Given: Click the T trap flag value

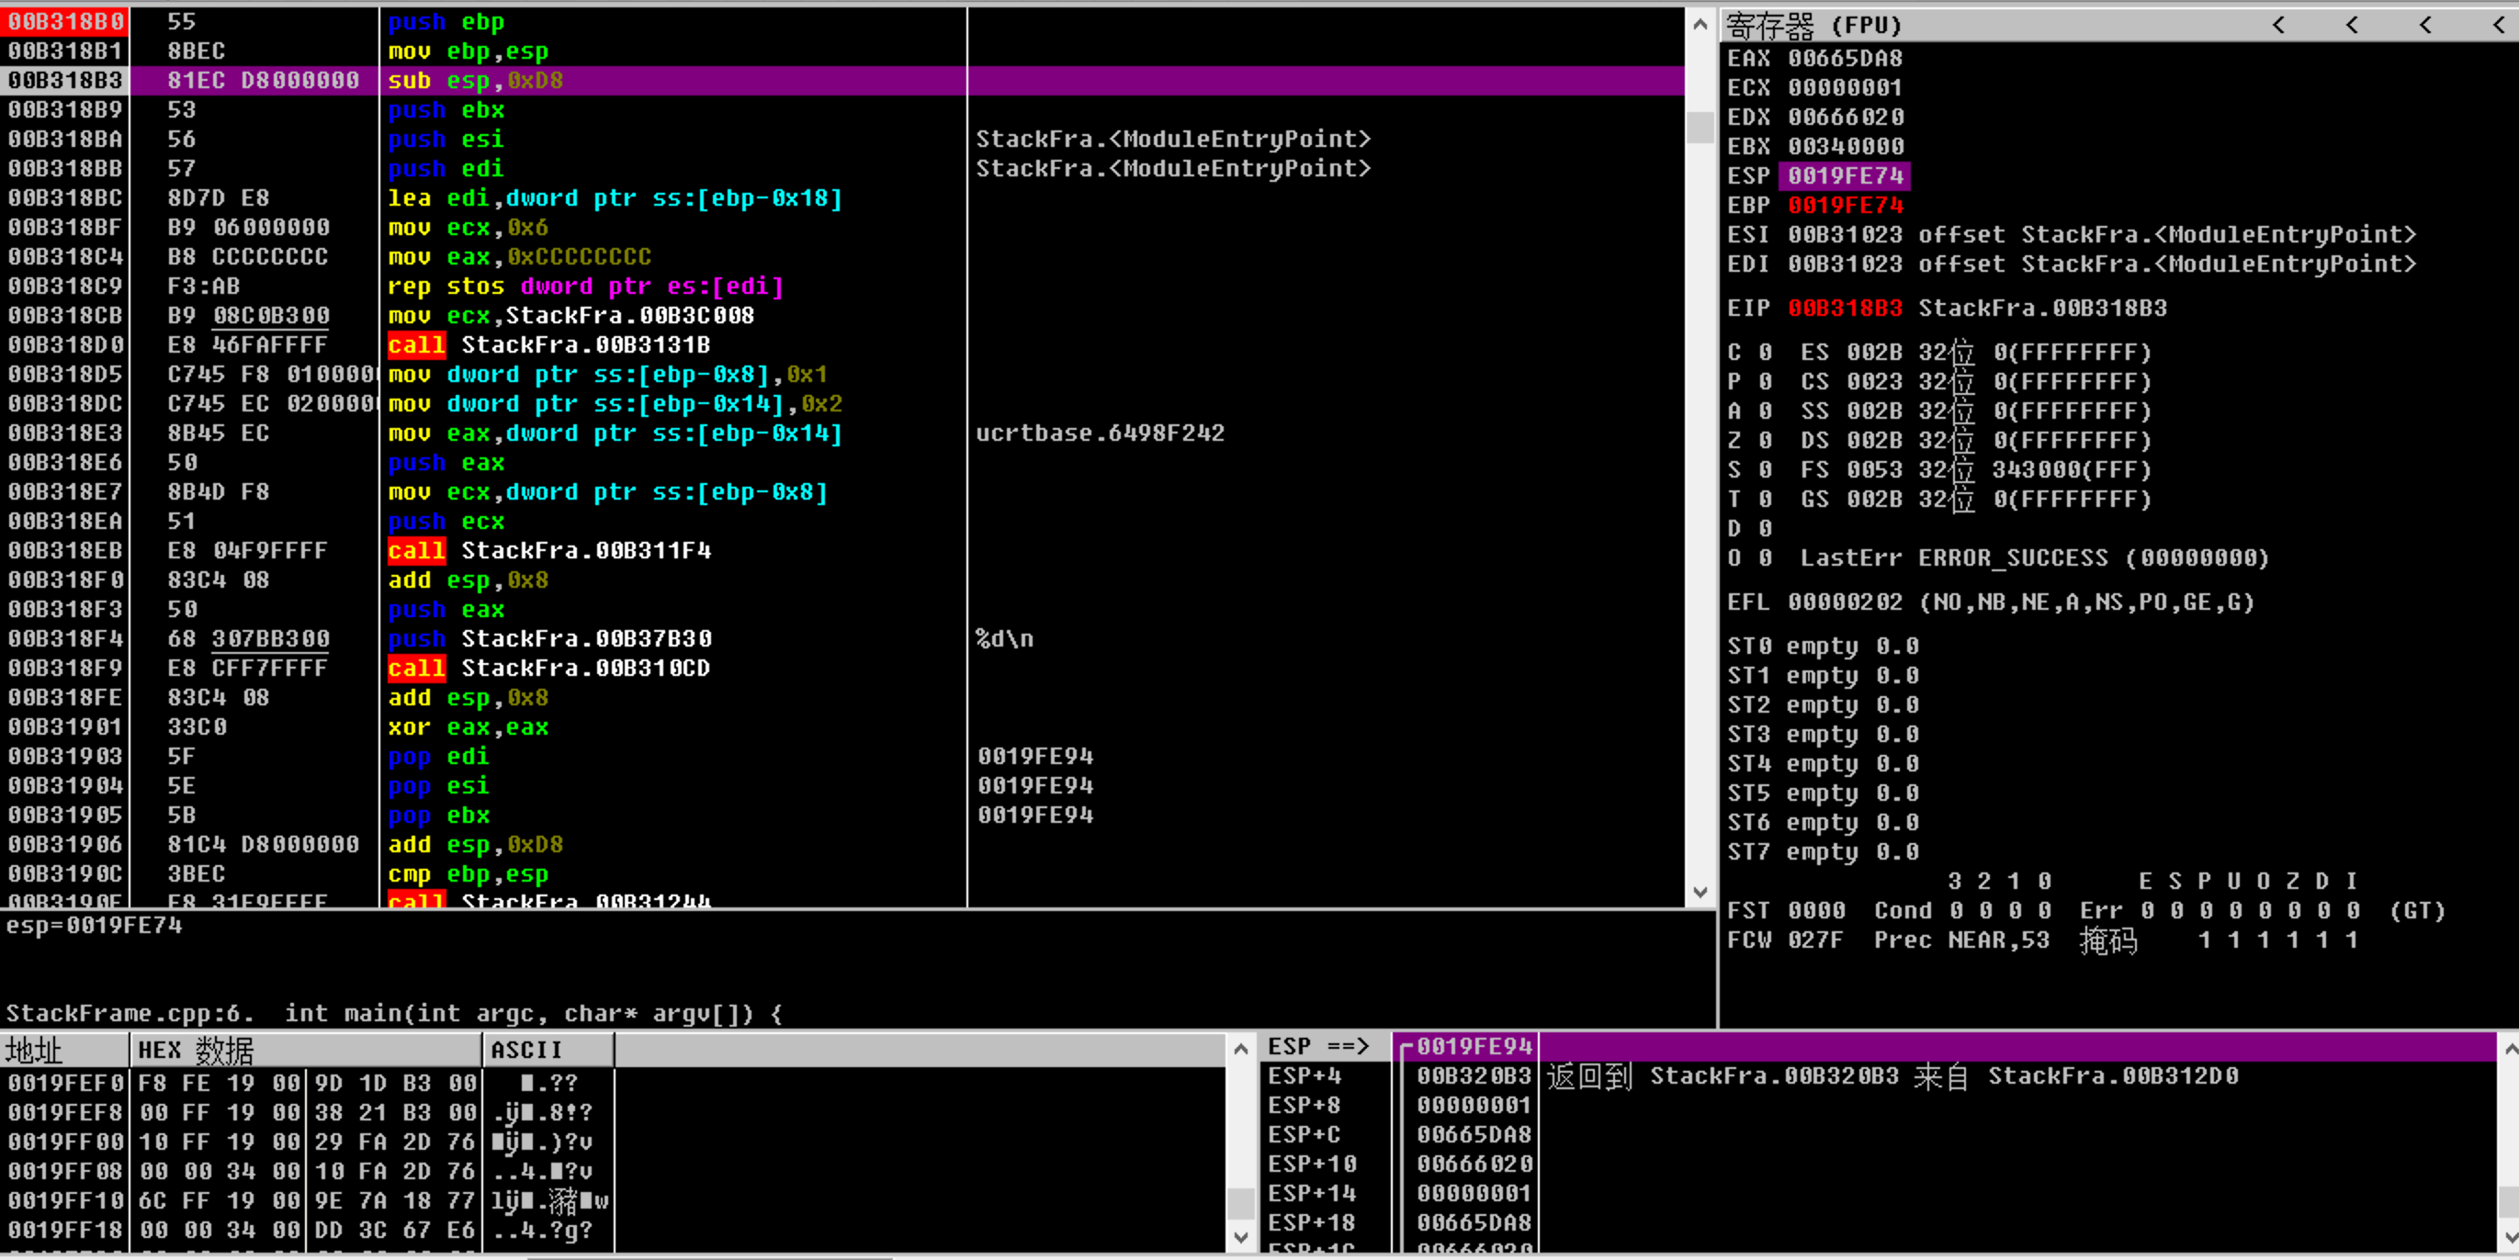Looking at the screenshot, I should 1765,499.
